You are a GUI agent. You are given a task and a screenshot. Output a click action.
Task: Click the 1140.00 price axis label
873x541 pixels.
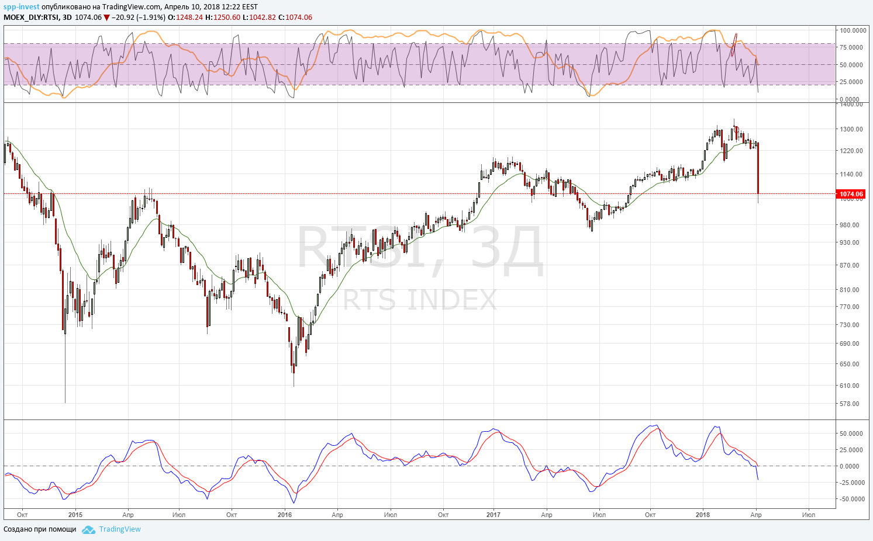tap(851, 174)
